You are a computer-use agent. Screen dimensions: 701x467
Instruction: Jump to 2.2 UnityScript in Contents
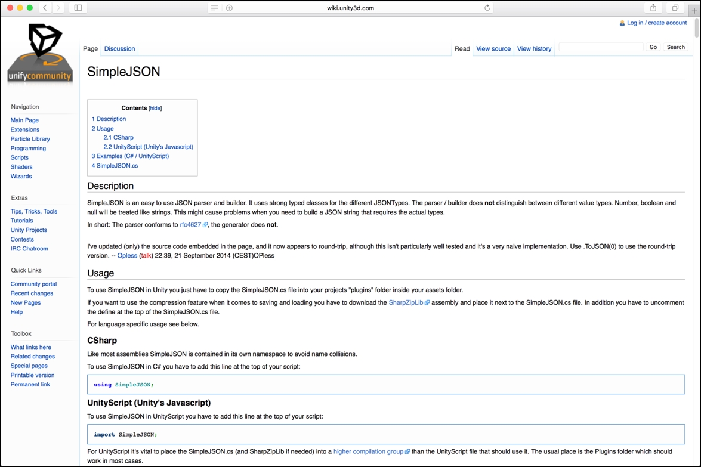(x=149, y=147)
